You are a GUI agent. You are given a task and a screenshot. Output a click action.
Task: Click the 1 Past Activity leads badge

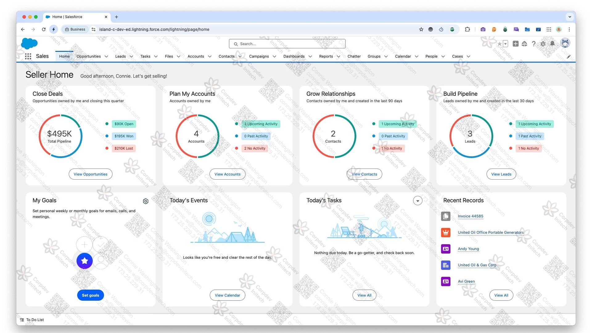[530, 136]
